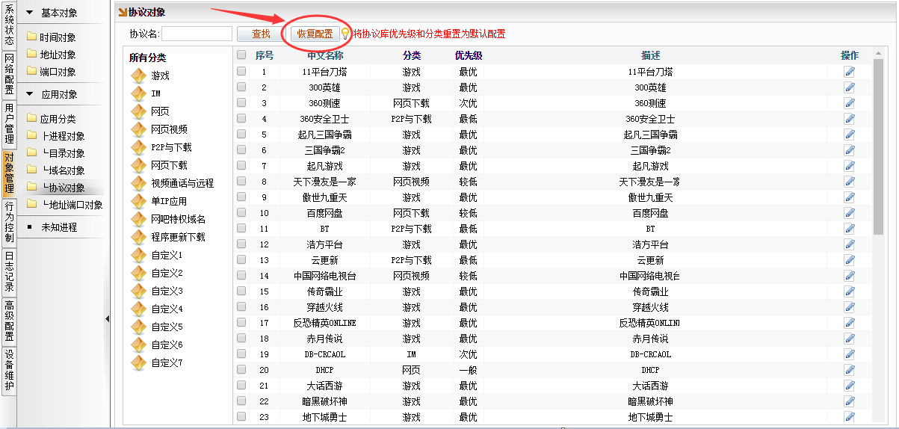Open 地址端口对象 in the sidebar
The image size is (899, 429).
click(x=72, y=205)
